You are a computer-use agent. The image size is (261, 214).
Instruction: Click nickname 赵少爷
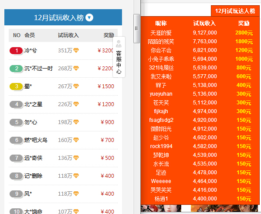pos(161,138)
